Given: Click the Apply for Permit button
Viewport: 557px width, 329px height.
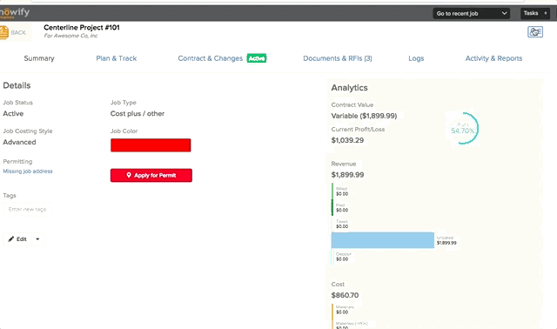Looking at the screenshot, I should pos(151,175).
